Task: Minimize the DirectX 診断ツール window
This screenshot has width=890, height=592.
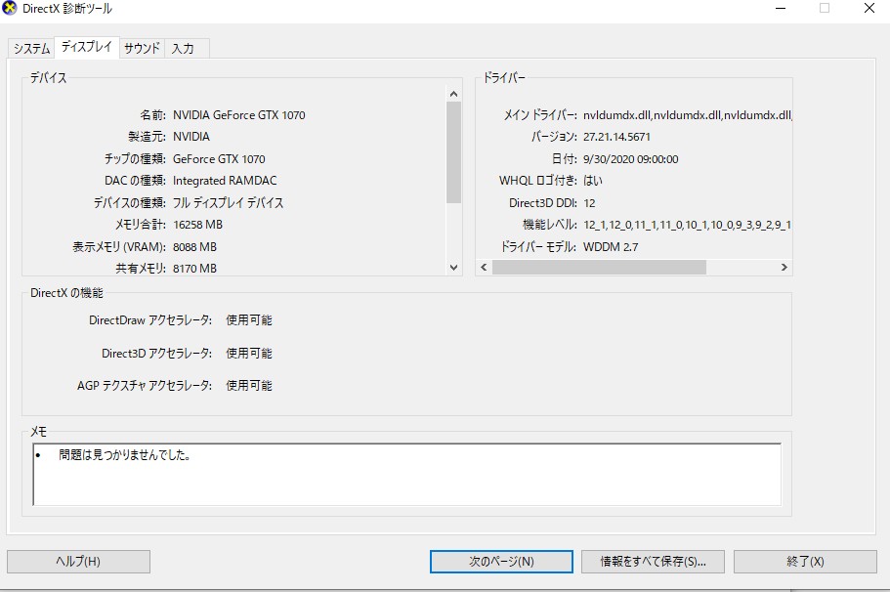Action: click(x=779, y=9)
